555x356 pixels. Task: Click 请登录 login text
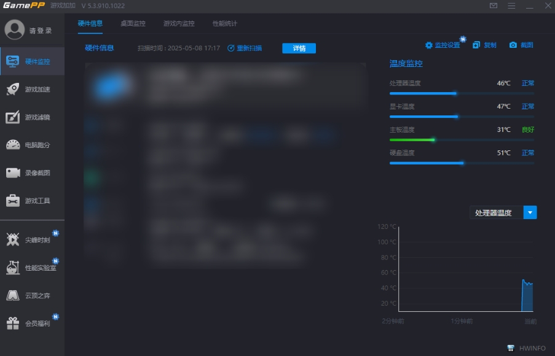[41, 31]
